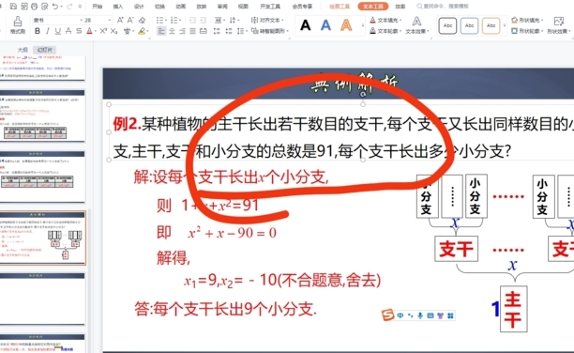Click the text highlight color marker icon
Image resolution: width=574 pixels, height=353 pixels.
coord(142,32)
